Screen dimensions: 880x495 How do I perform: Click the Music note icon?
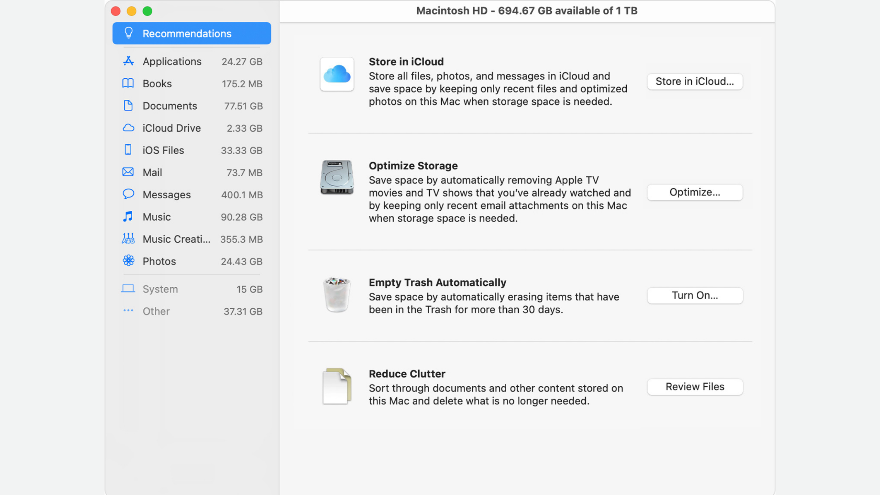(x=128, y=217)
